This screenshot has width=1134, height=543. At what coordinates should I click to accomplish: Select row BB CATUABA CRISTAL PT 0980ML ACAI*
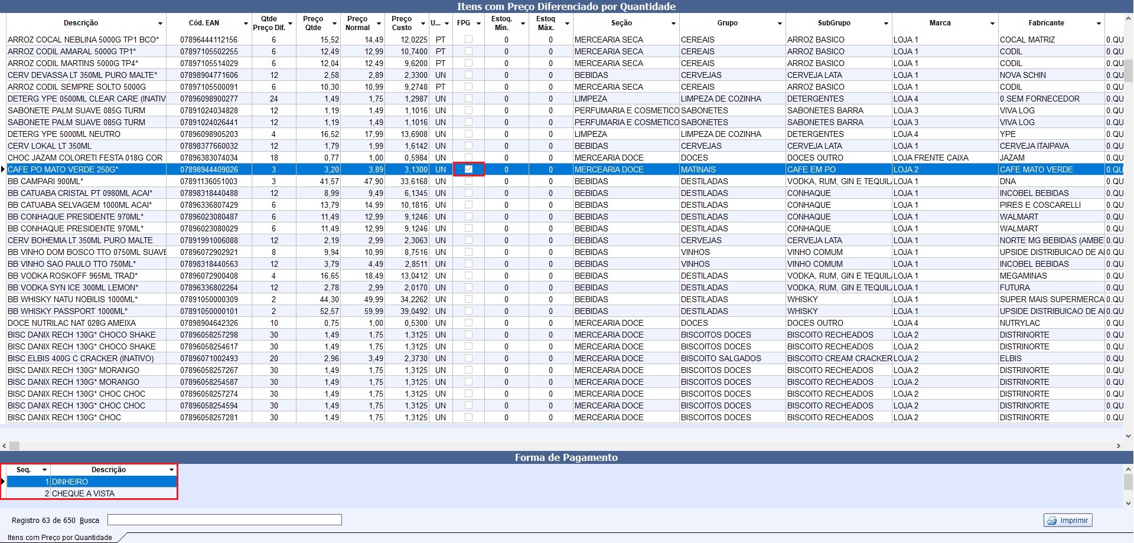(x=565, y=193)
